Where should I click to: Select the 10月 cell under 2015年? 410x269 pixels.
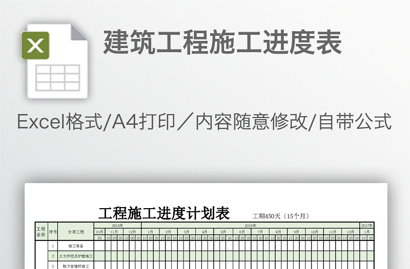[99, 232]
